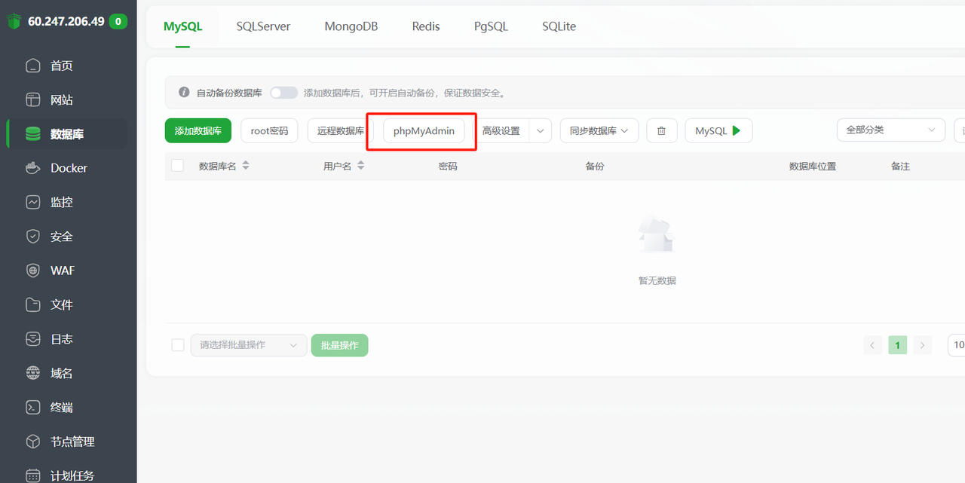Open the terminal icon in sidebar
Viewport: 965px width, 483px height.
(33, 408)
